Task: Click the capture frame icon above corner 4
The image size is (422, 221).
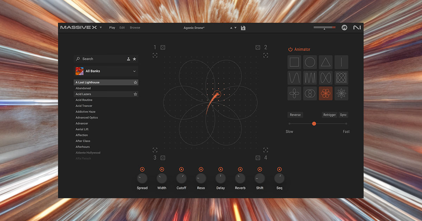Action: pyautogui.click(x=266, y=150)
